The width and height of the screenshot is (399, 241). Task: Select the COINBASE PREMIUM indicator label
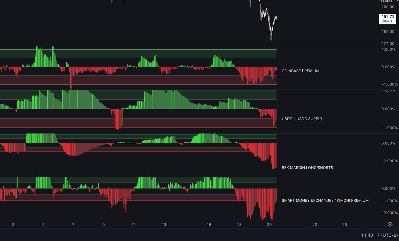300,71
